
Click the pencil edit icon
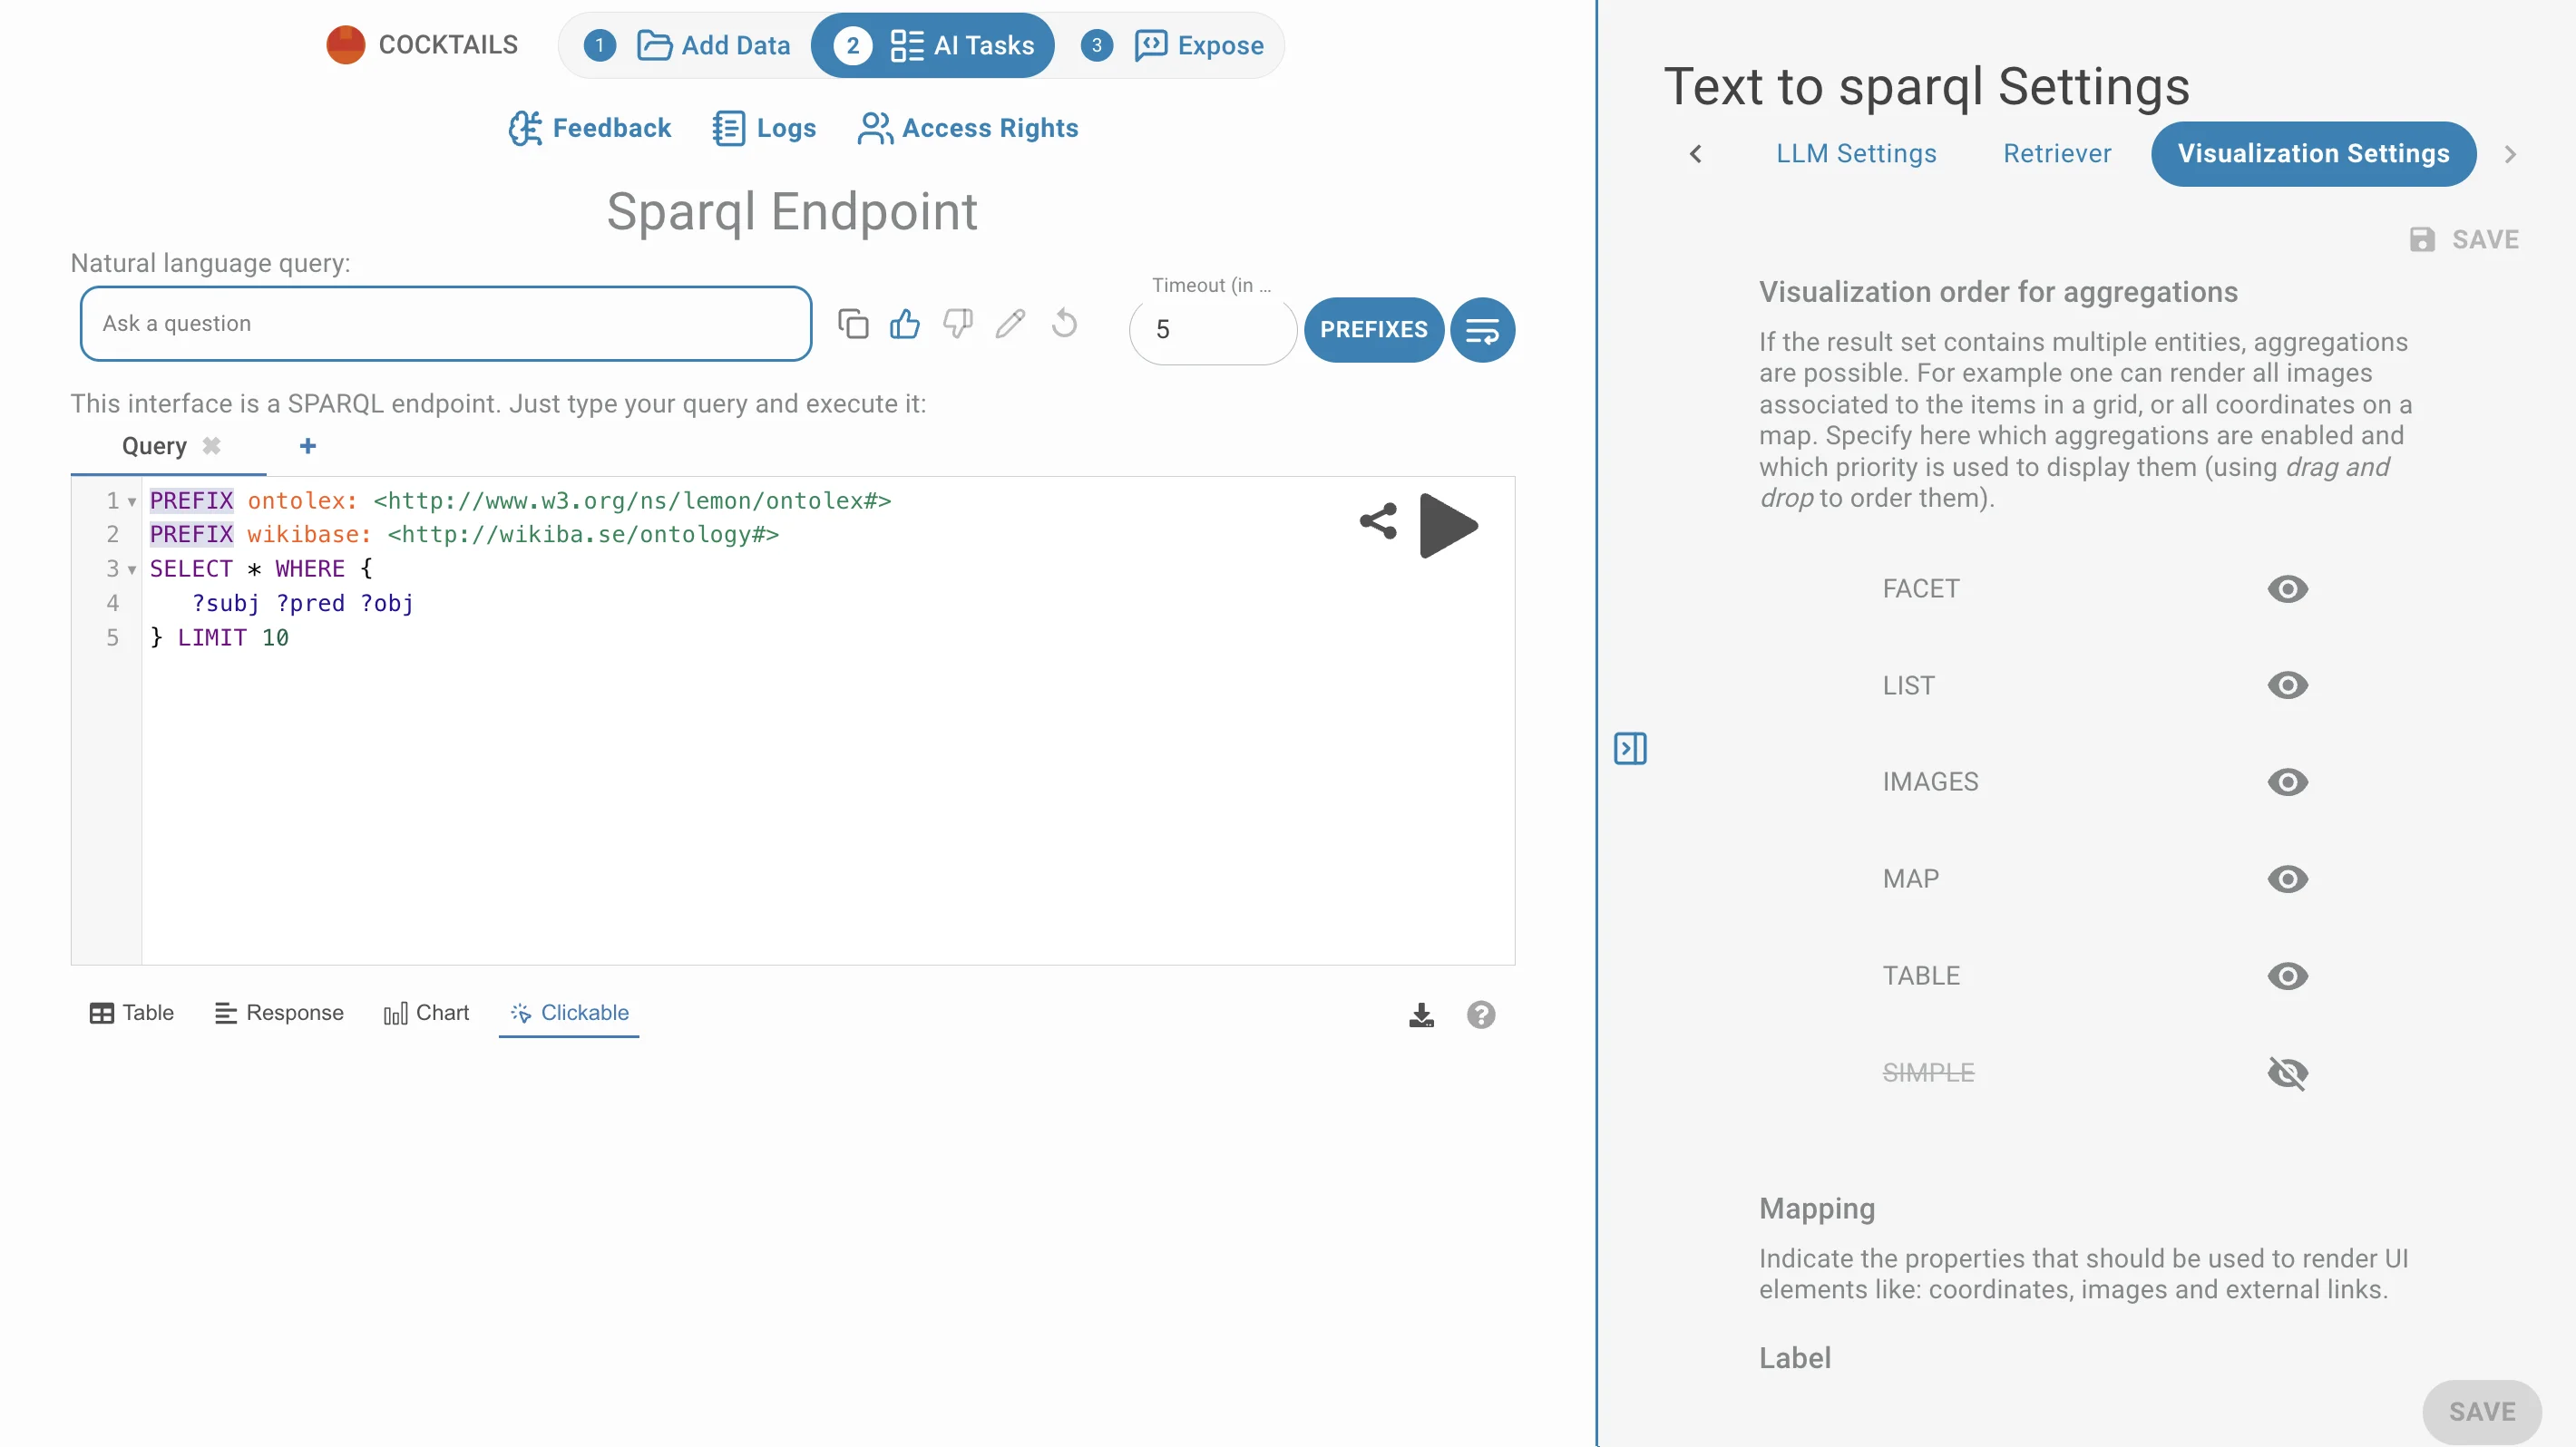pyautogui.click(x=1010, y=324)
